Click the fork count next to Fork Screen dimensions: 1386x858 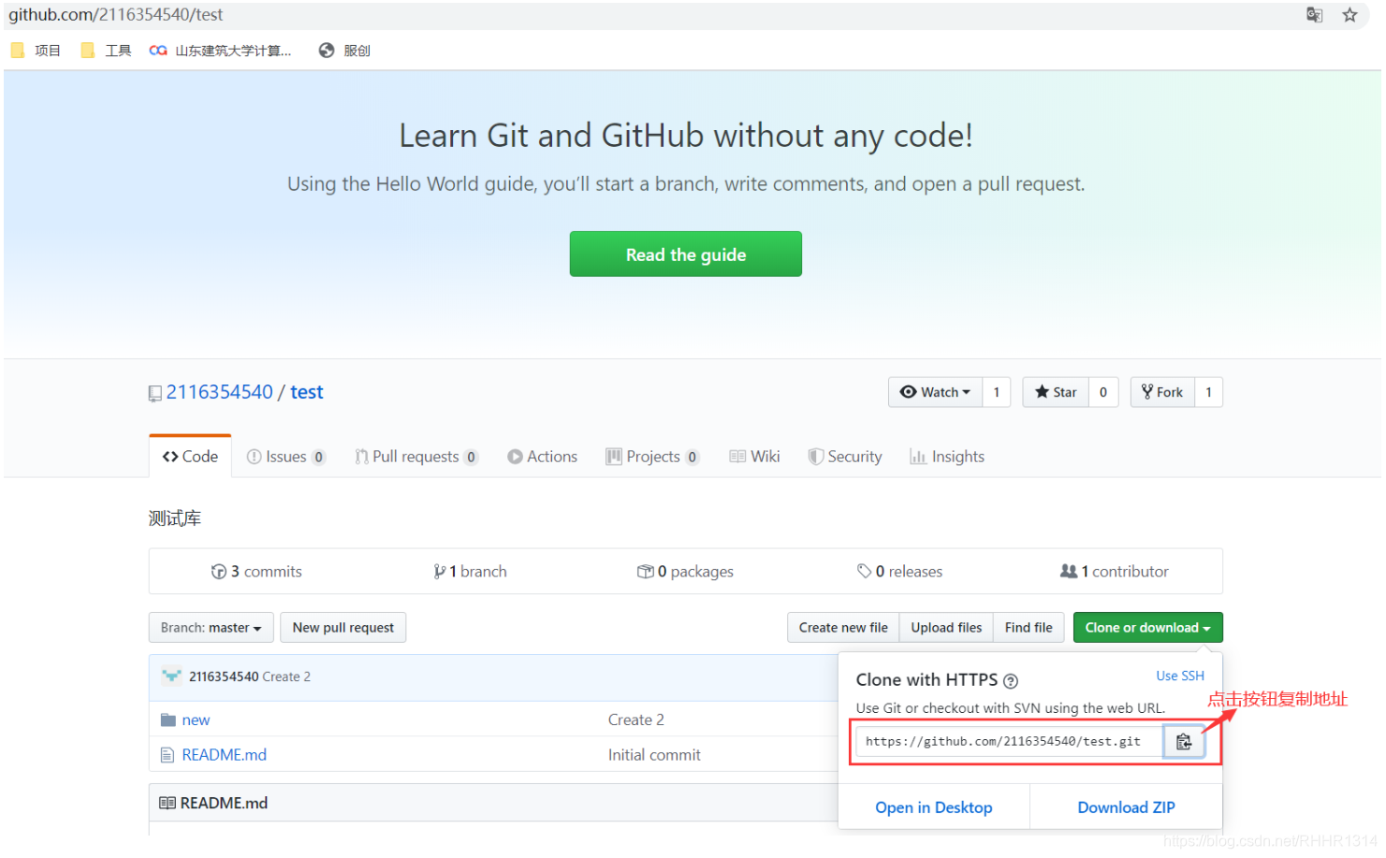click(x=1208, y=392)
